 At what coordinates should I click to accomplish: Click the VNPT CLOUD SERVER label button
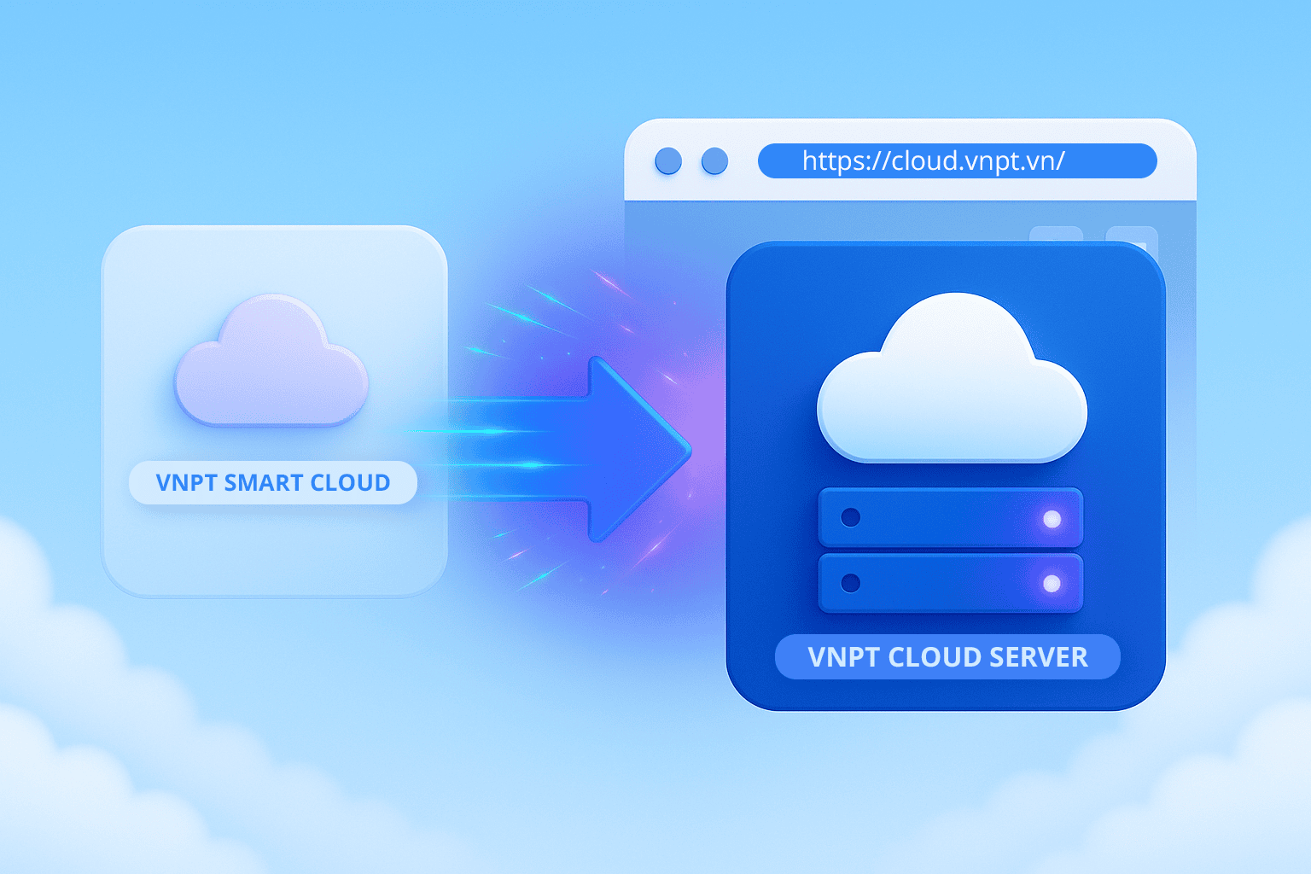948,657
